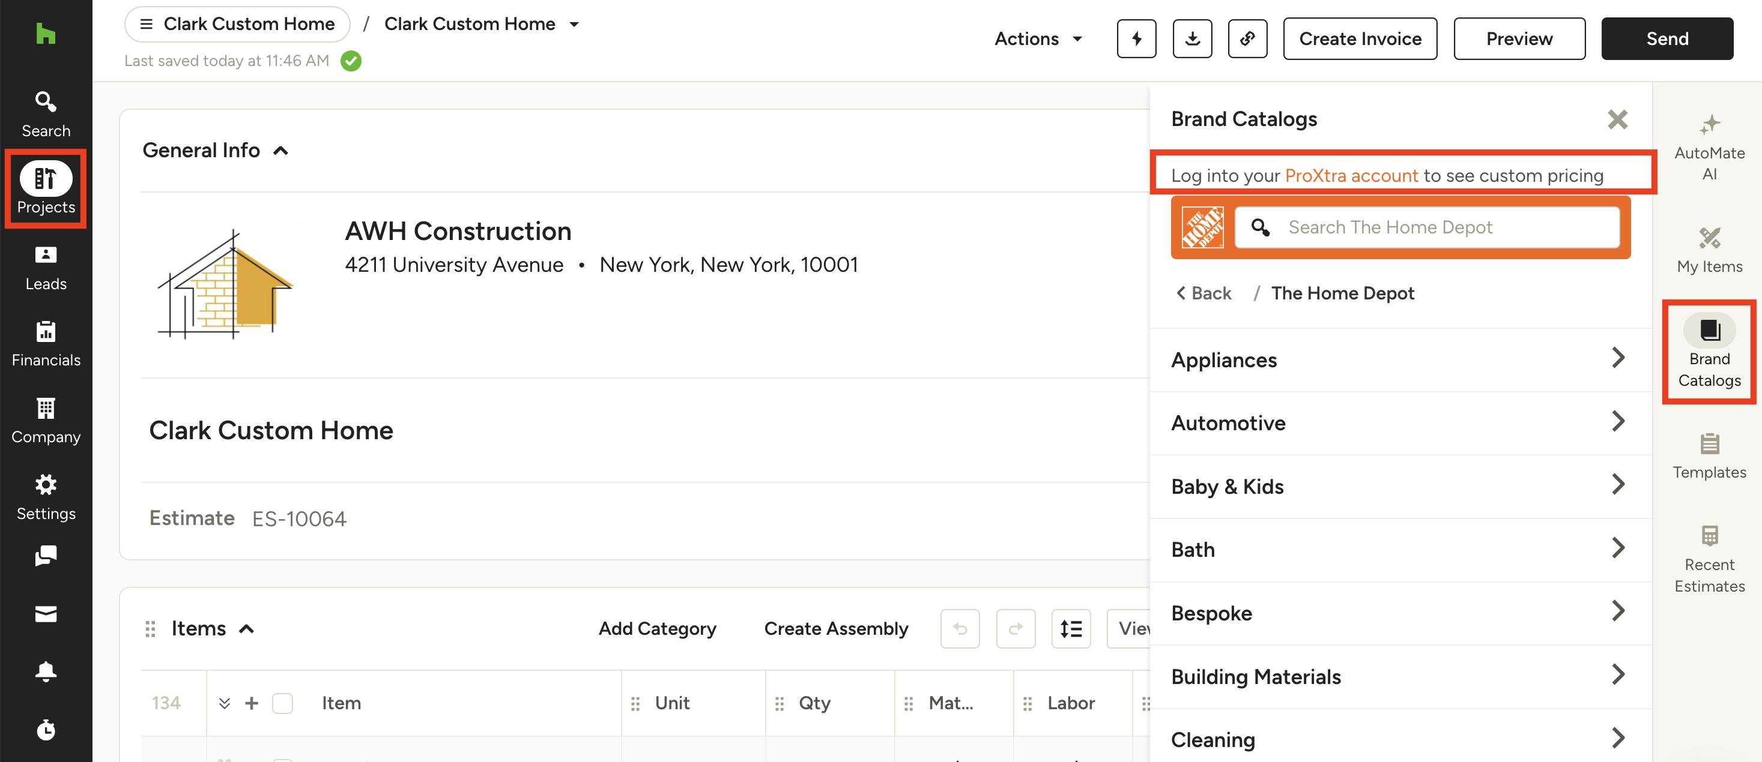Go to Projects in the sidebar
Viewport: 1762px width, 762px height.
pos(46,188)
